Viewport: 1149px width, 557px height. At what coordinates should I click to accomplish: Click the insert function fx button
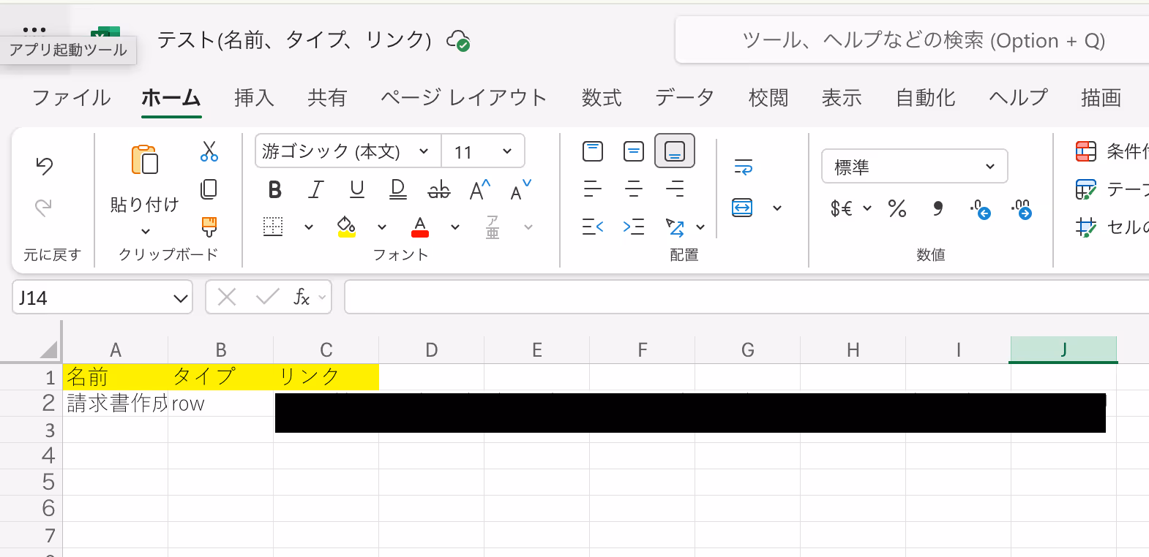point(302,298)
